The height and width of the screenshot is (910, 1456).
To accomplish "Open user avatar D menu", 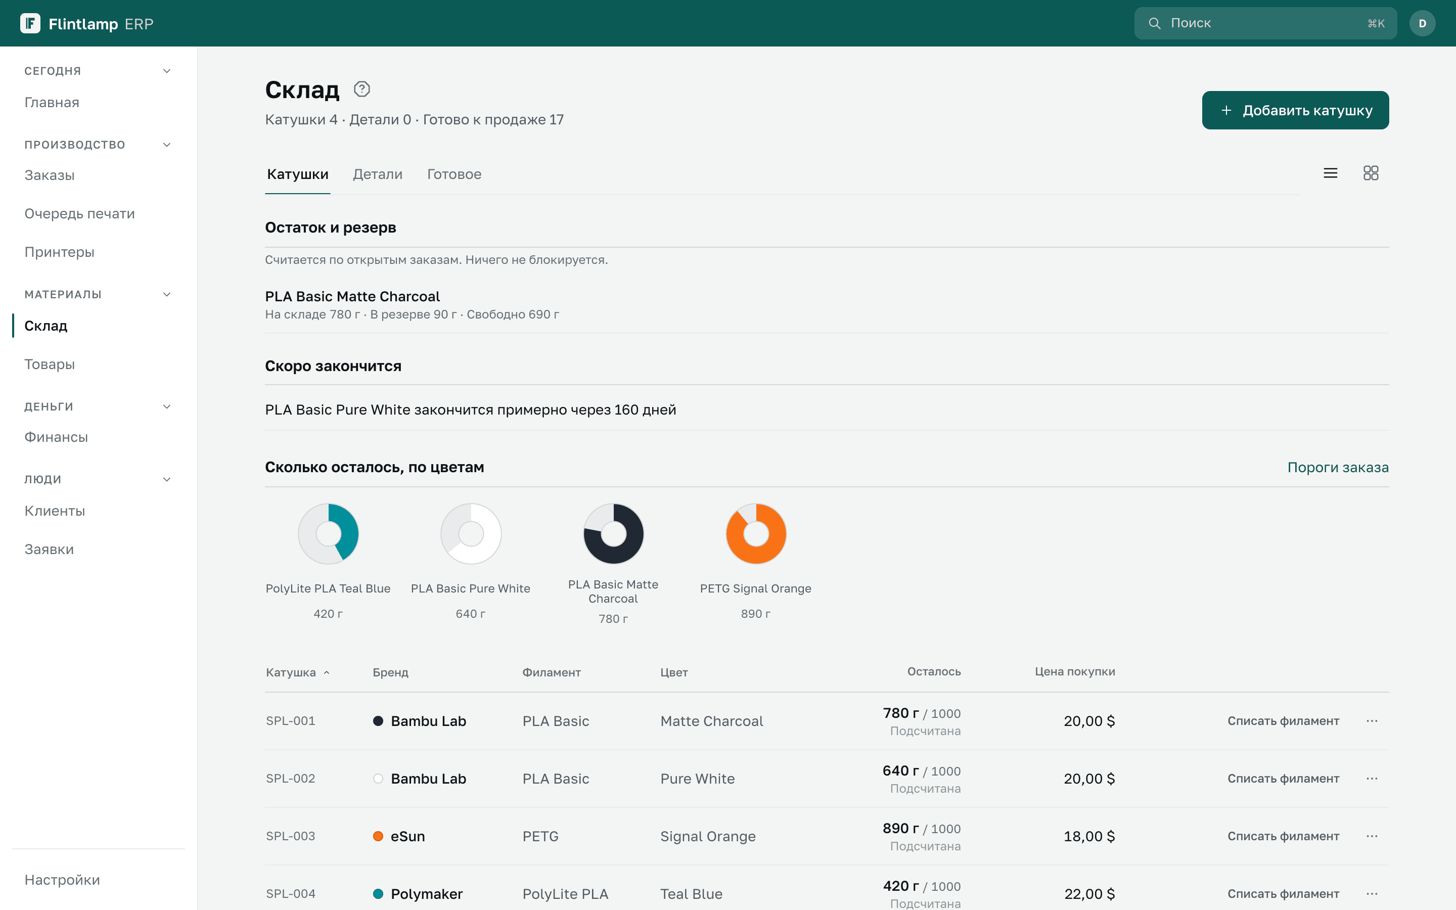I will 1422,23.
